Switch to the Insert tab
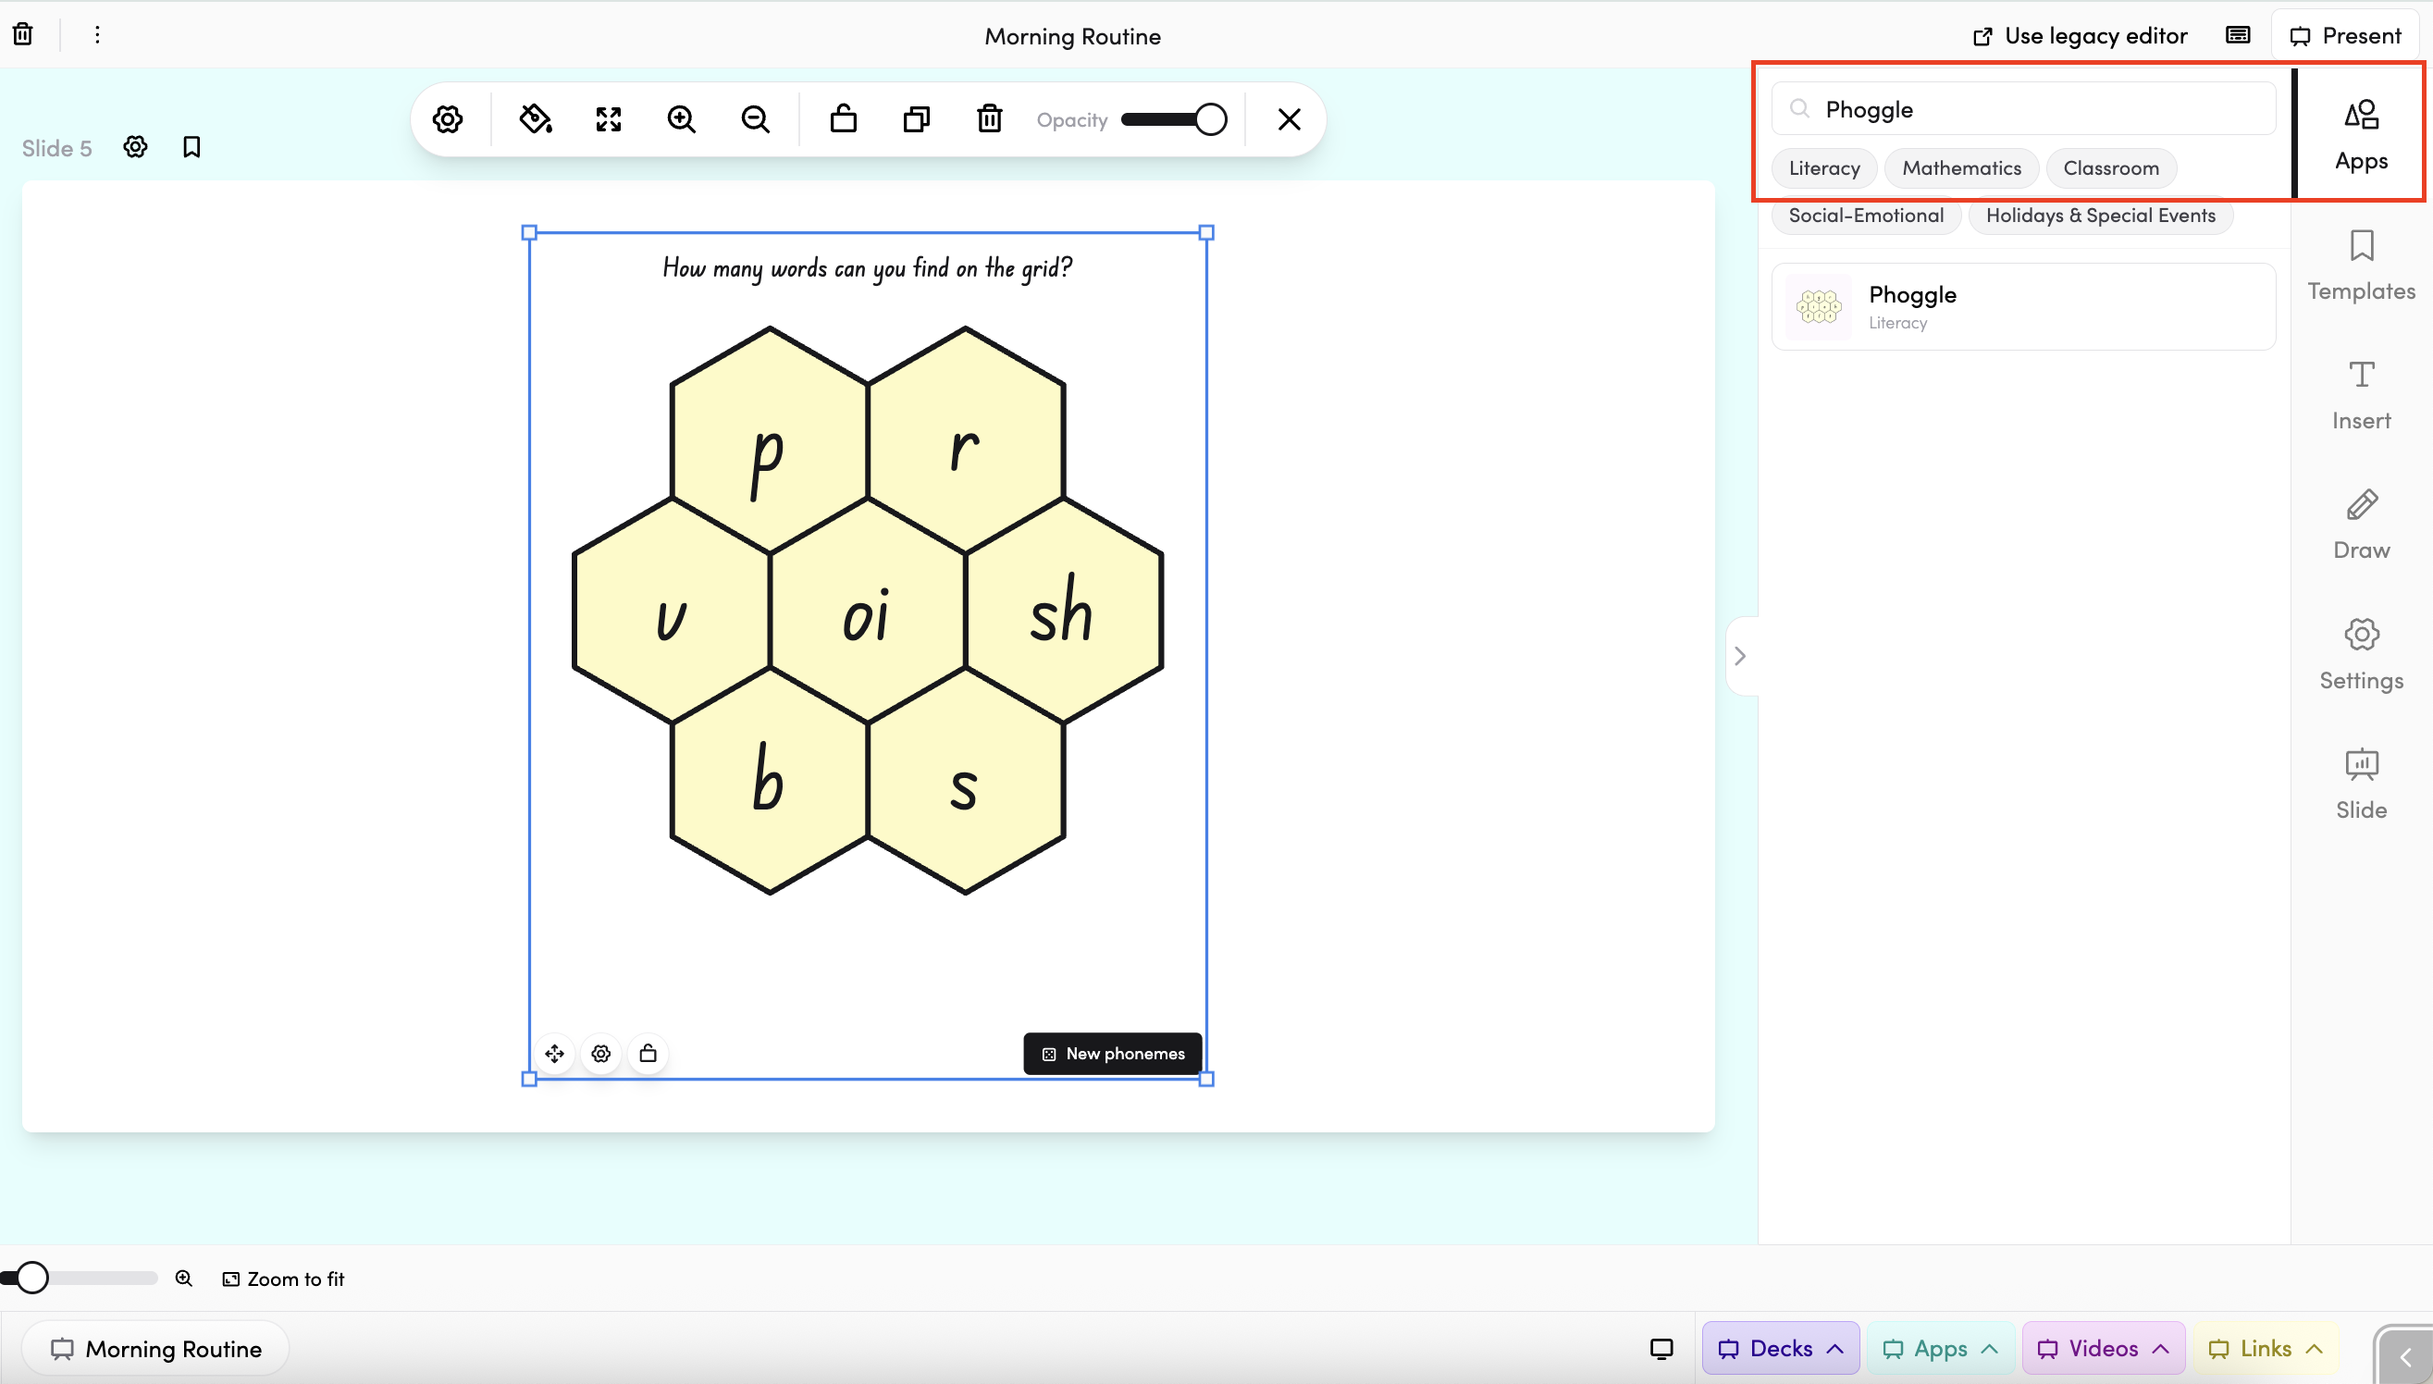The image size is (2433, 1384). click(2361, 394)
